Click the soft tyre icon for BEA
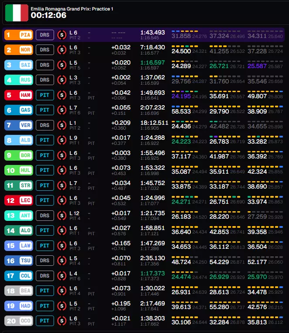Viewport: 289px width, 333px height. tap(62, 291)
